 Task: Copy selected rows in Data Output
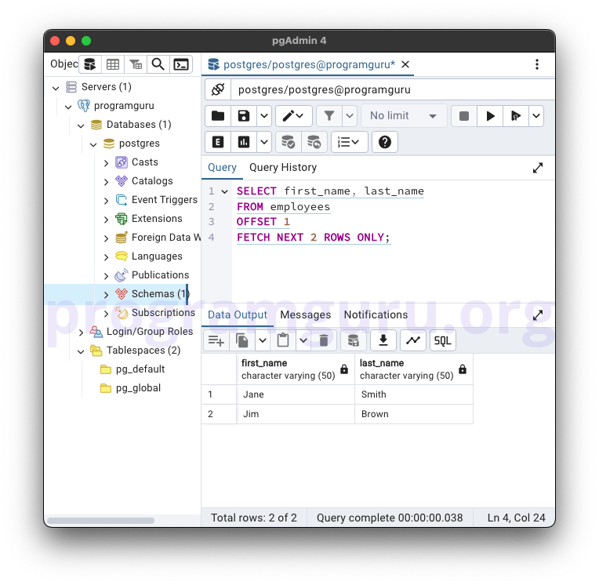[x=242, y=340]
